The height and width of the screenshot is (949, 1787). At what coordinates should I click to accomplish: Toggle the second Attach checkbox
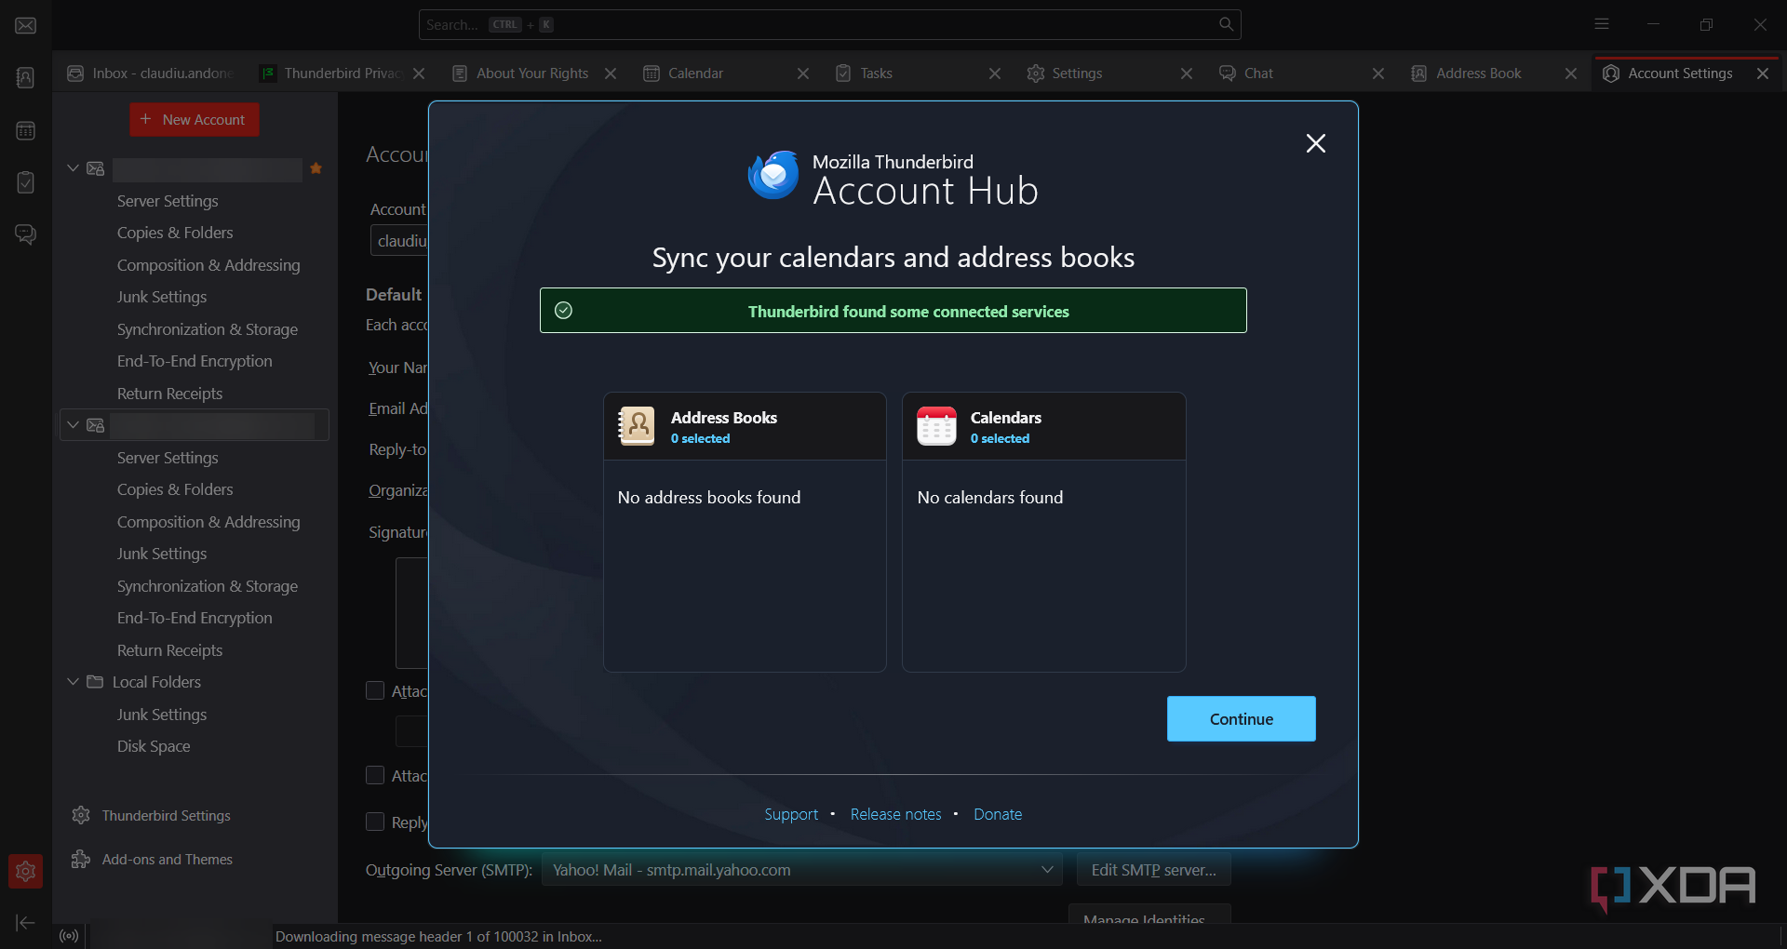[x=375, y=775]
